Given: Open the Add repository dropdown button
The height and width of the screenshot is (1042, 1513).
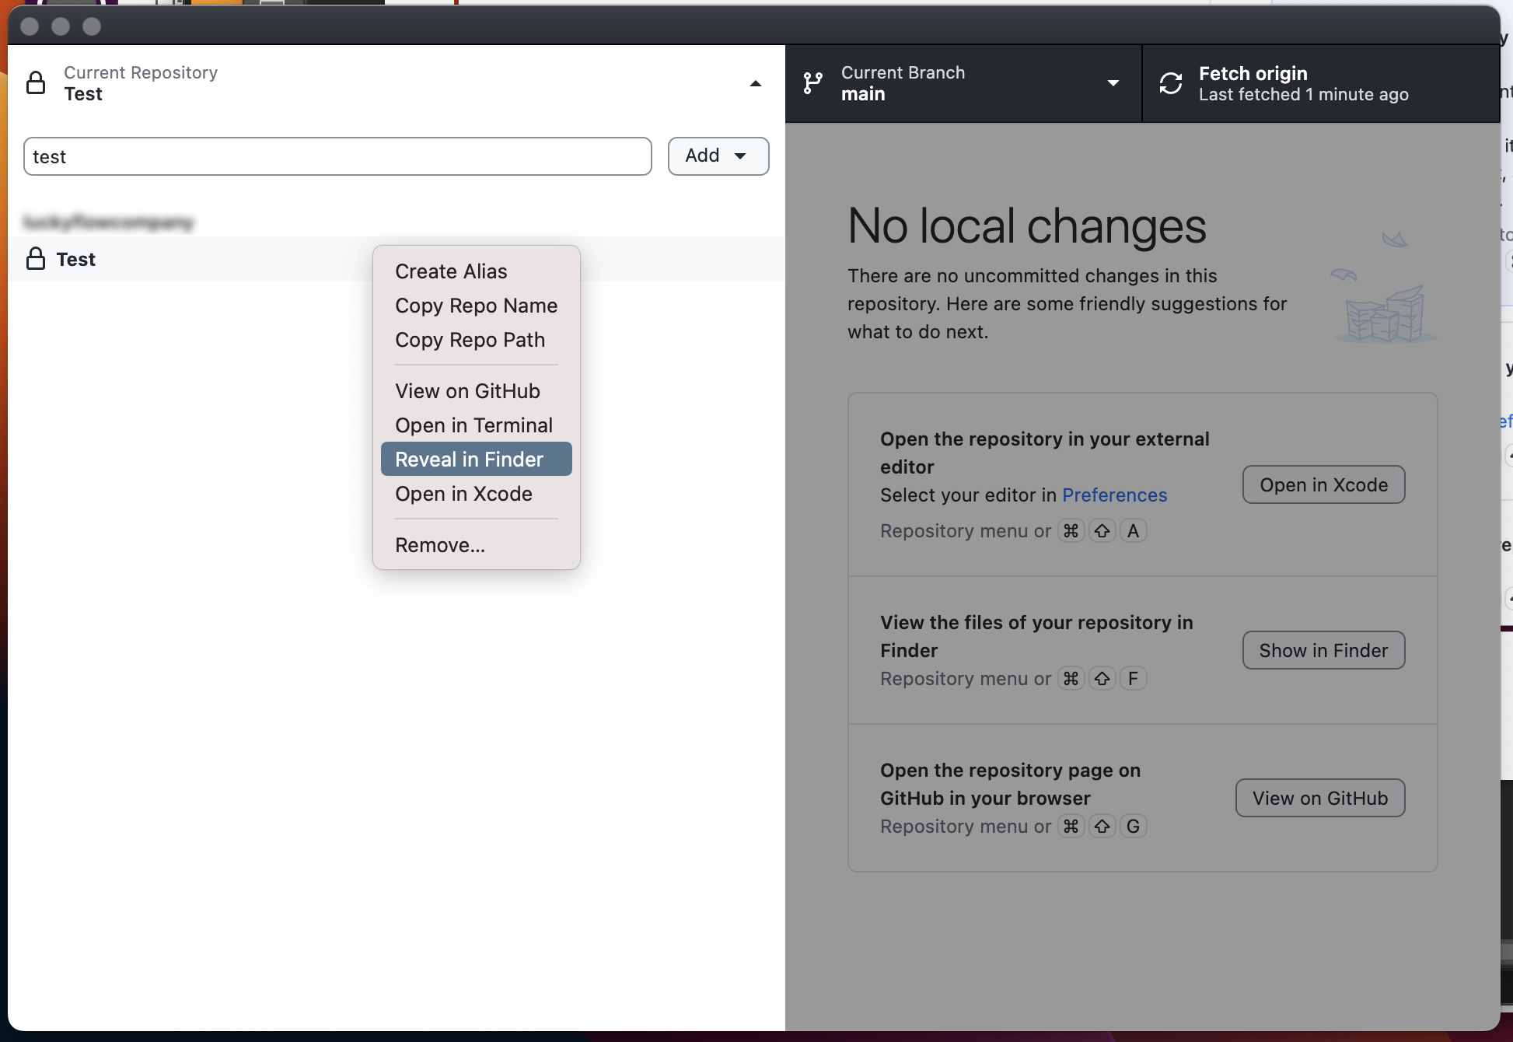Looking at the screenshot, I should 718,156.
